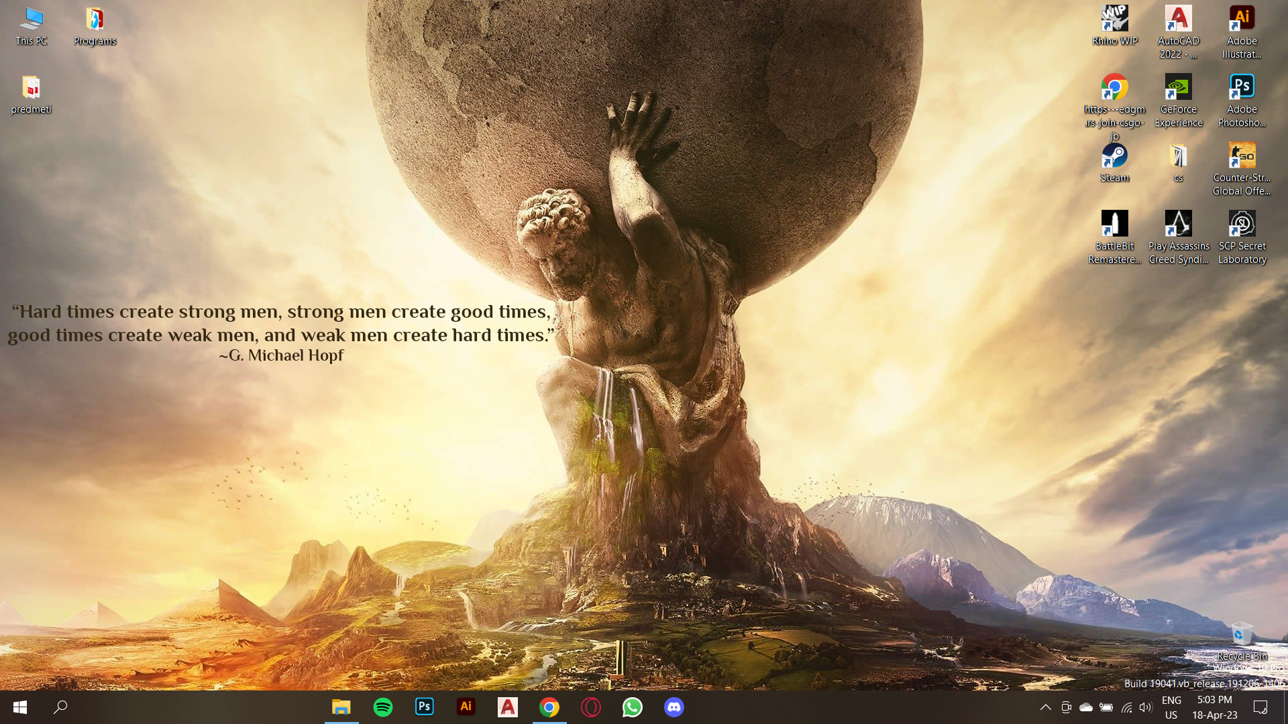This screenshot has width=1288, height=724.
Task: Open Discord from the taskbar
Action: tap(674, 707)
